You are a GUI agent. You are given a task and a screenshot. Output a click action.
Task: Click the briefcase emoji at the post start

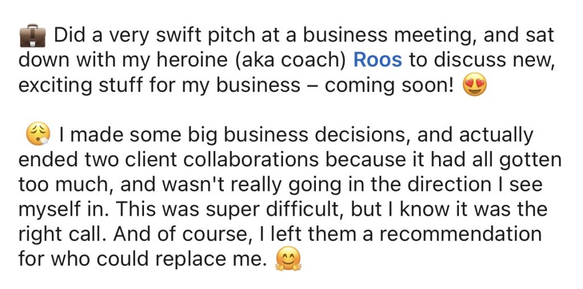[32, 36]
